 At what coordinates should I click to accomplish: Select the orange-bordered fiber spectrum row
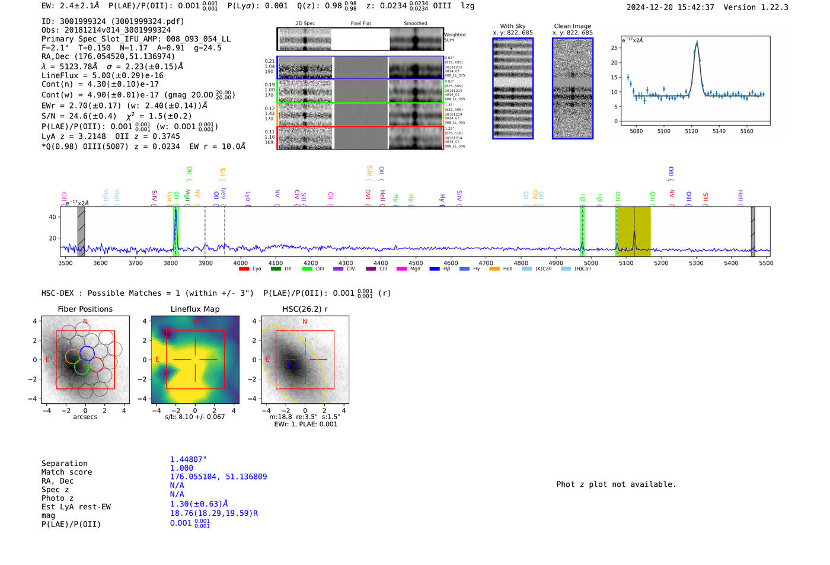coord(360,114)
